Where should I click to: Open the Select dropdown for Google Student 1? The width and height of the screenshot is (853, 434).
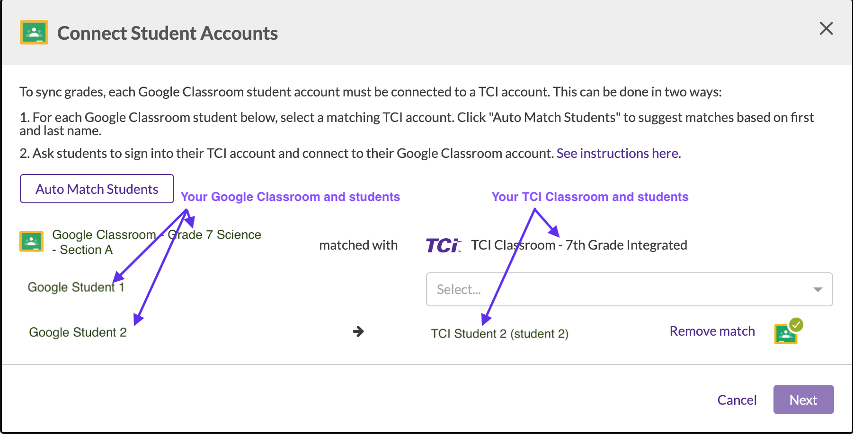coord(629,289)
